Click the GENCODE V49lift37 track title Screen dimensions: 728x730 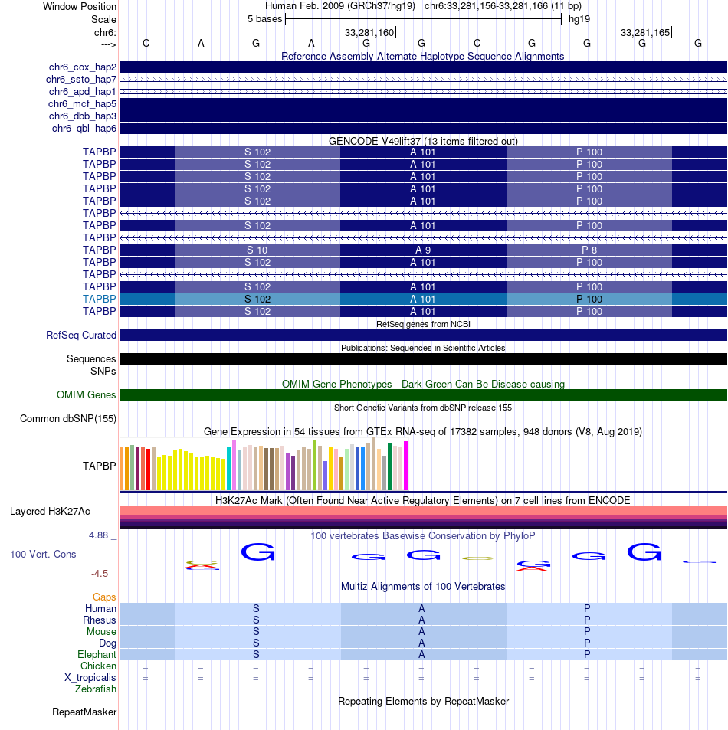click(x=423, y=141)
